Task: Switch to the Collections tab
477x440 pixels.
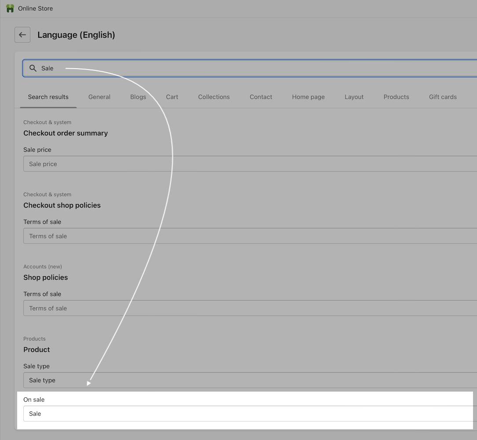Action: (x=214, y=97)
